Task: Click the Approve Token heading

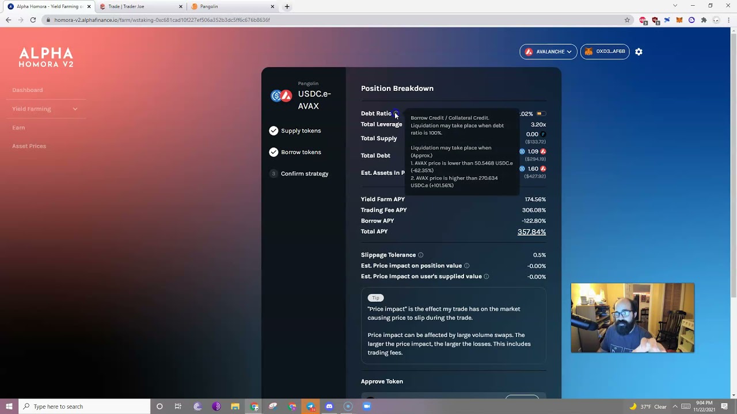Action: coord(382,382)
